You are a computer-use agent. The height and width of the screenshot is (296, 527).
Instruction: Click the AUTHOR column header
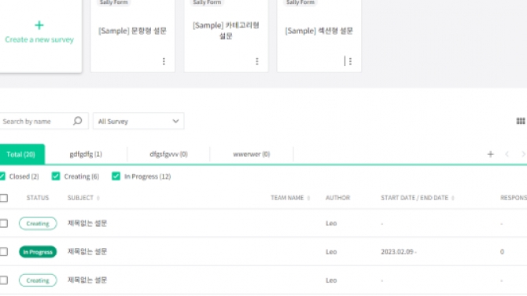[x=337, y=198]
